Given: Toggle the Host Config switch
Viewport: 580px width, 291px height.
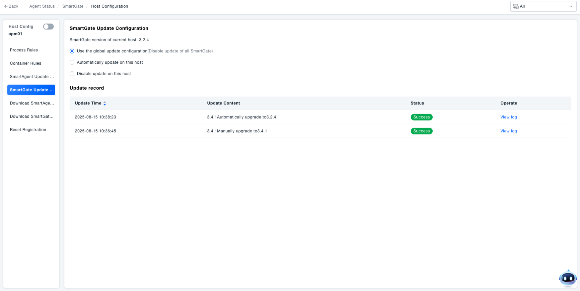Looking at the screenshot, I should (48, 27).
